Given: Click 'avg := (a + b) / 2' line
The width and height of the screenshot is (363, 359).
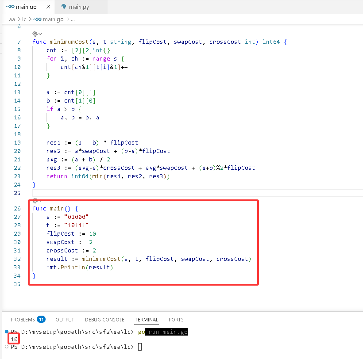Looking at the screenshot, I should [78, 160].
